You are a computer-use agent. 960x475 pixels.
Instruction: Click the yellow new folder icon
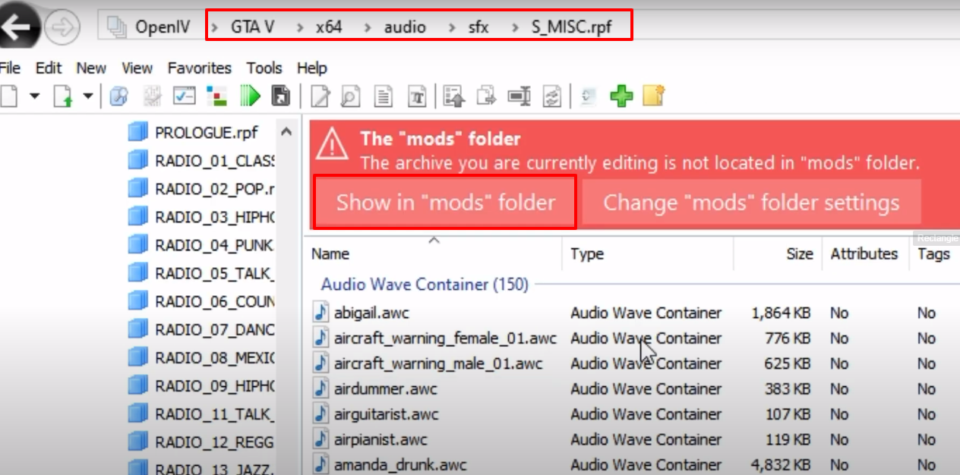pos(654,96)
